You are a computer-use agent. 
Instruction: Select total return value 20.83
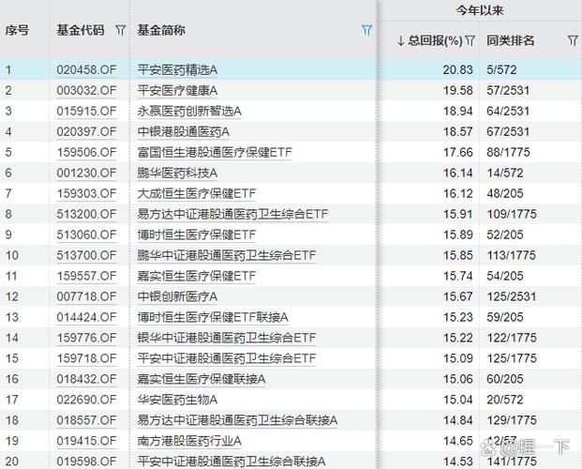coord(458,69)
